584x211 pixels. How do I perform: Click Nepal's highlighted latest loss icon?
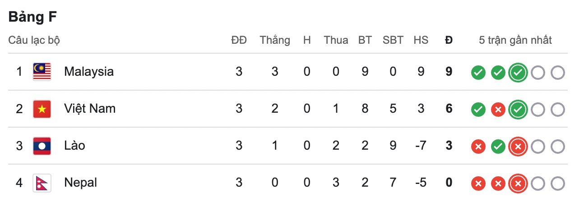[518, 183]
